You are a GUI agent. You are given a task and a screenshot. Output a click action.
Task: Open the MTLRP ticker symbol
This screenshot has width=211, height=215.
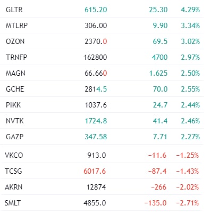[16, 25]
